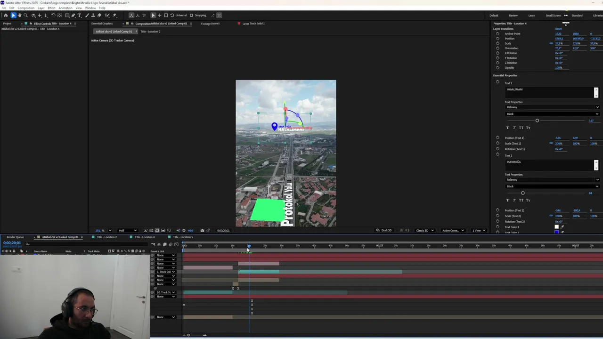Switch to the Render Queue tab
Screen dimensions: 603x339
pos(15,237)
